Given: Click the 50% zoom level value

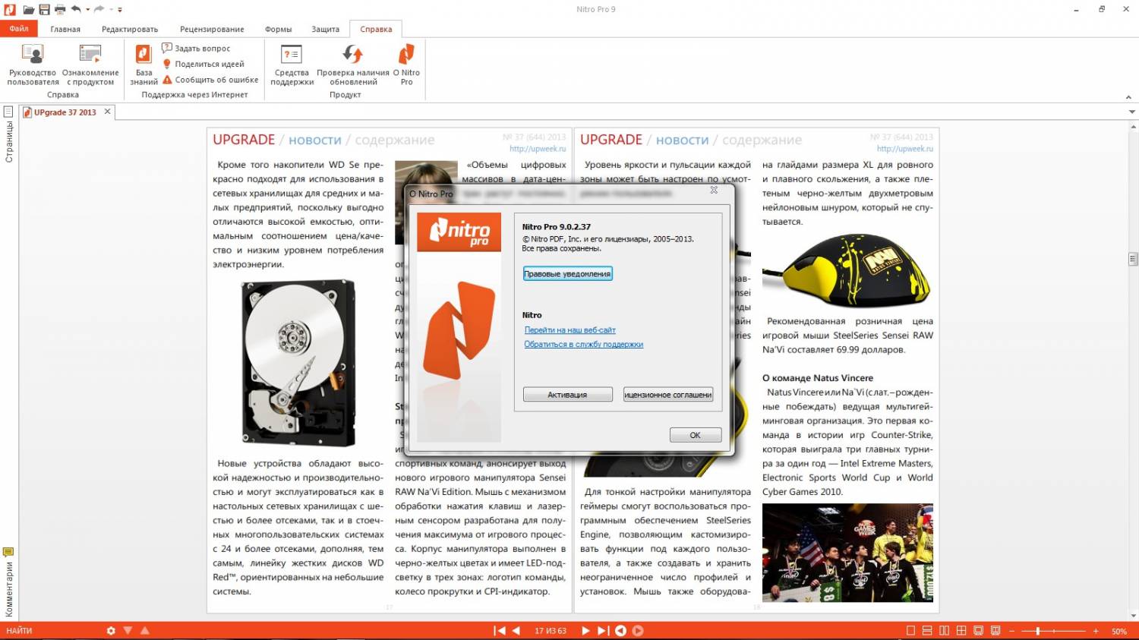Looking at the screenshot, I should (1119, 631).
